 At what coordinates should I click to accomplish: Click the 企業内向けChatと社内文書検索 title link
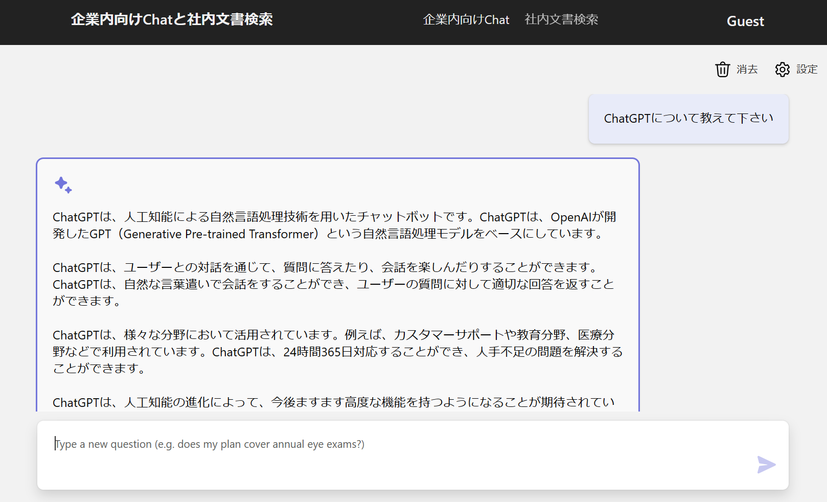click(x=172, y=20)
